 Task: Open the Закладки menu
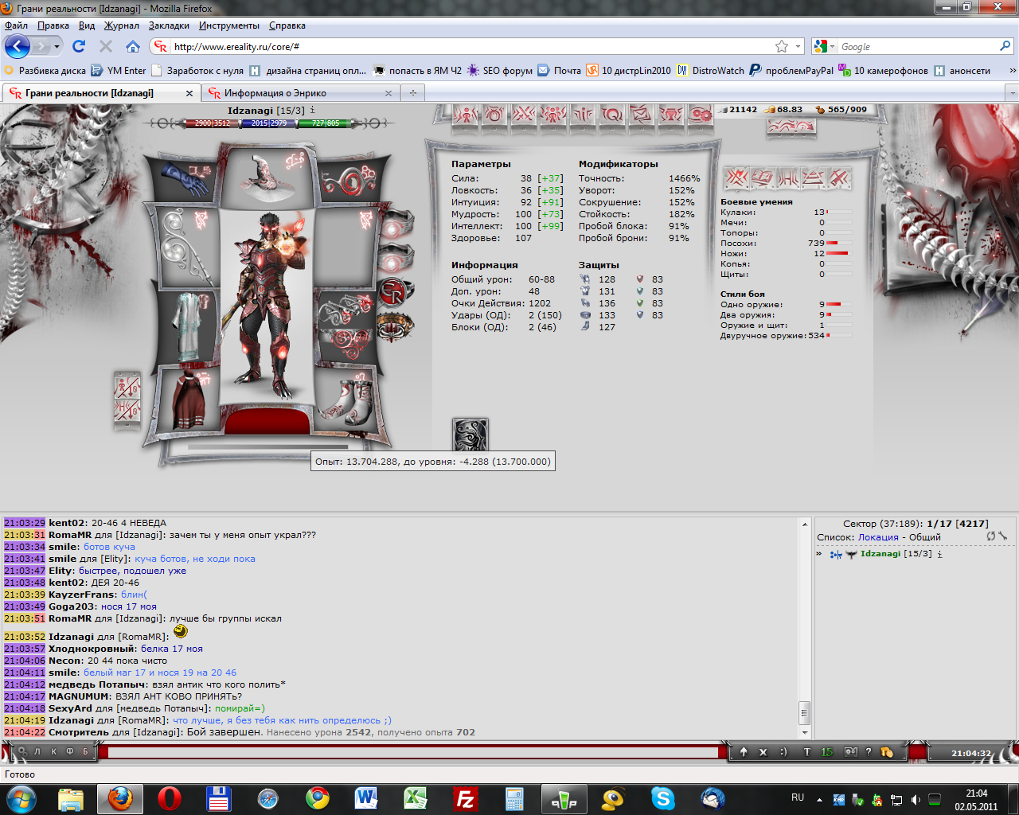tap(169, 25)
